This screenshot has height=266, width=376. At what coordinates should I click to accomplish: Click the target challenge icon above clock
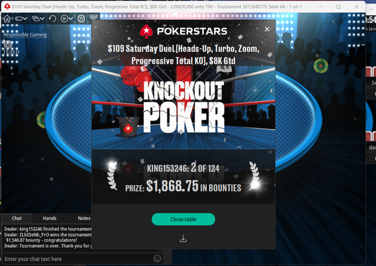tap(8, 44)
